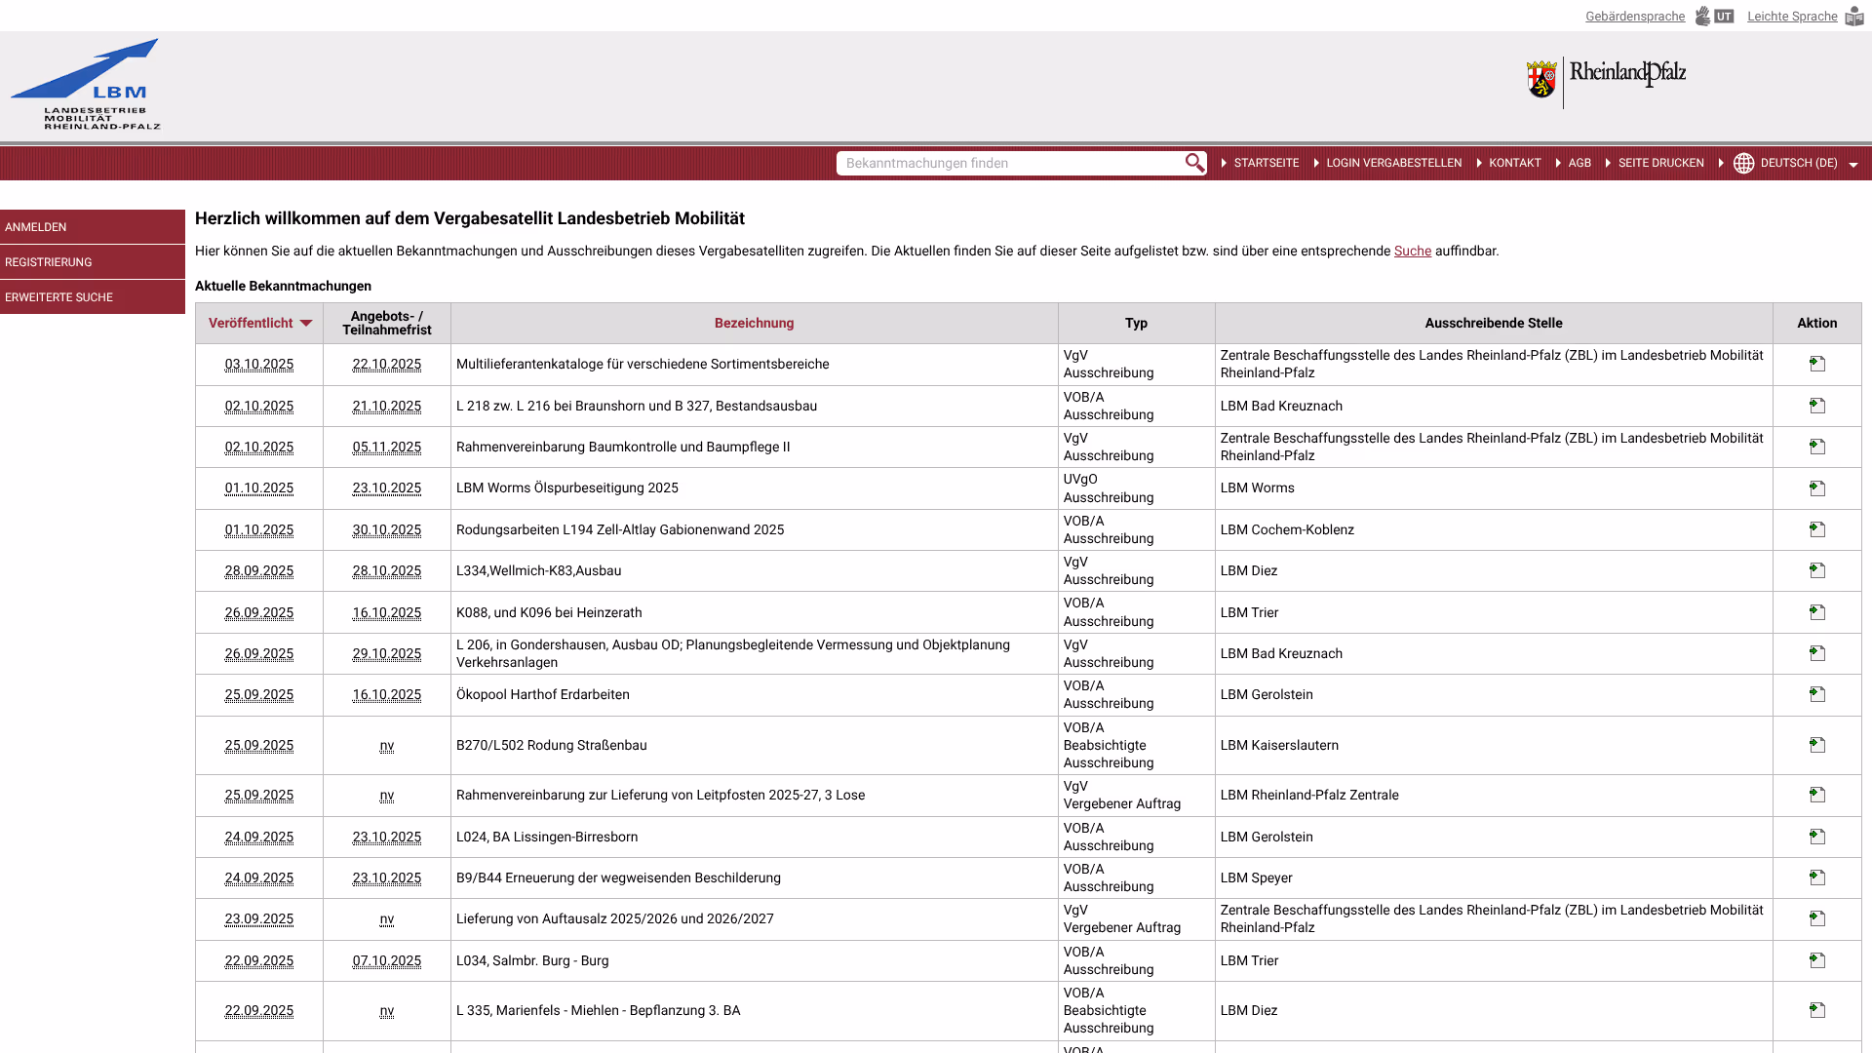
Task: Toggle sort arrow on Veröffentlicht column
Action: pos(306,324)
